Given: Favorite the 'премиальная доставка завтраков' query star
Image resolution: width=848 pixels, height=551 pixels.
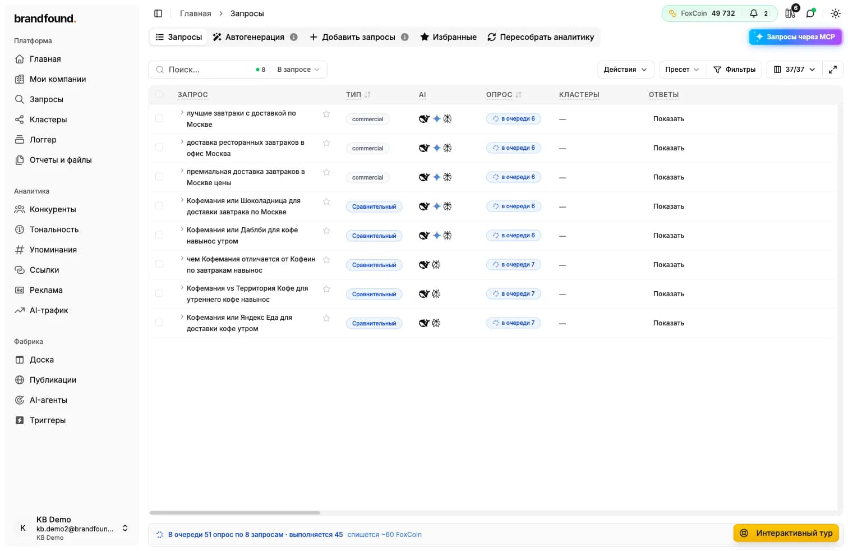Looking at the screenshot, I should point(326,172).
